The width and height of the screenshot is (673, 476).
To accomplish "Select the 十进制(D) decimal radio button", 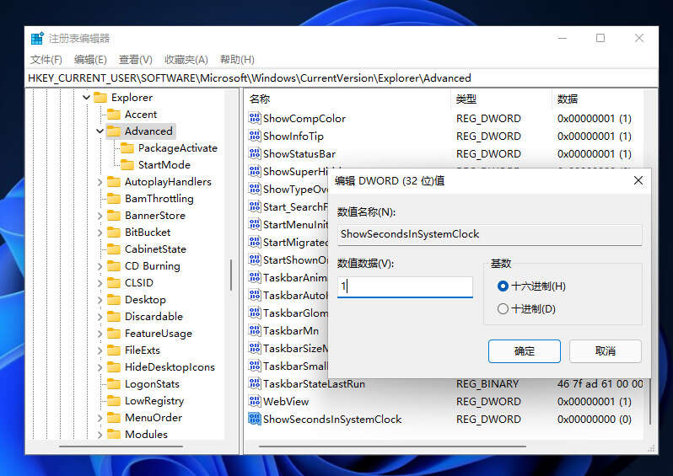I will pyautogui.click(x=503, y=308).
